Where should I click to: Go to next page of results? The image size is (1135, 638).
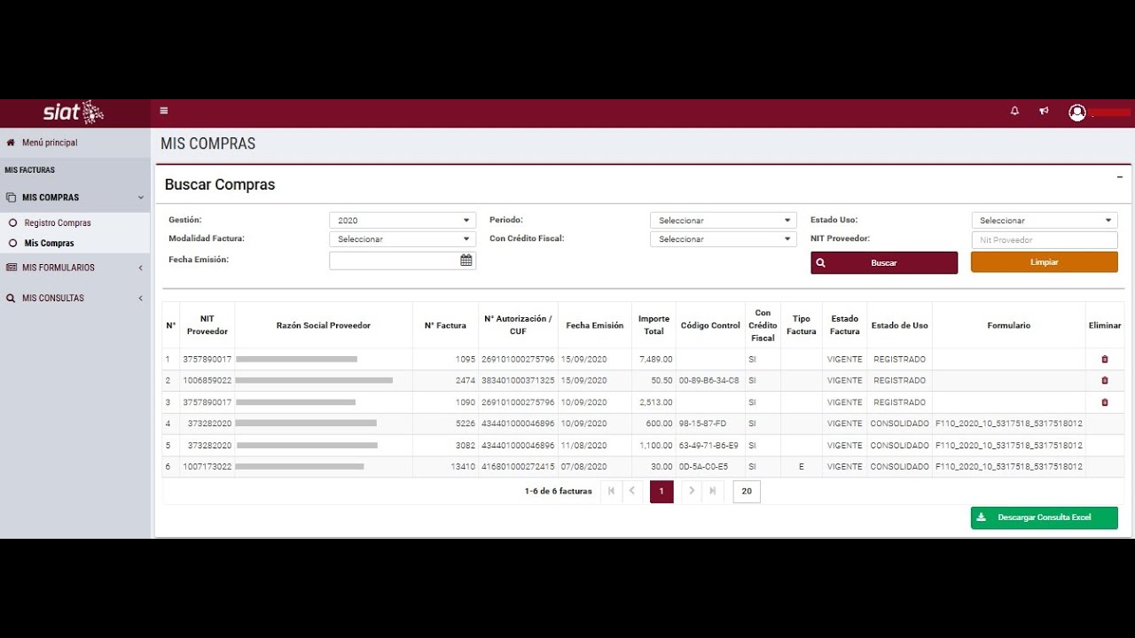692,491
